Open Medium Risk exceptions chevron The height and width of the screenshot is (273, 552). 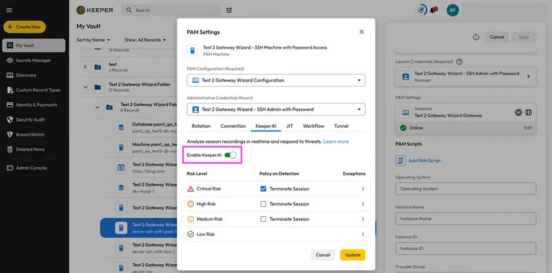click(x=363, y=219)
